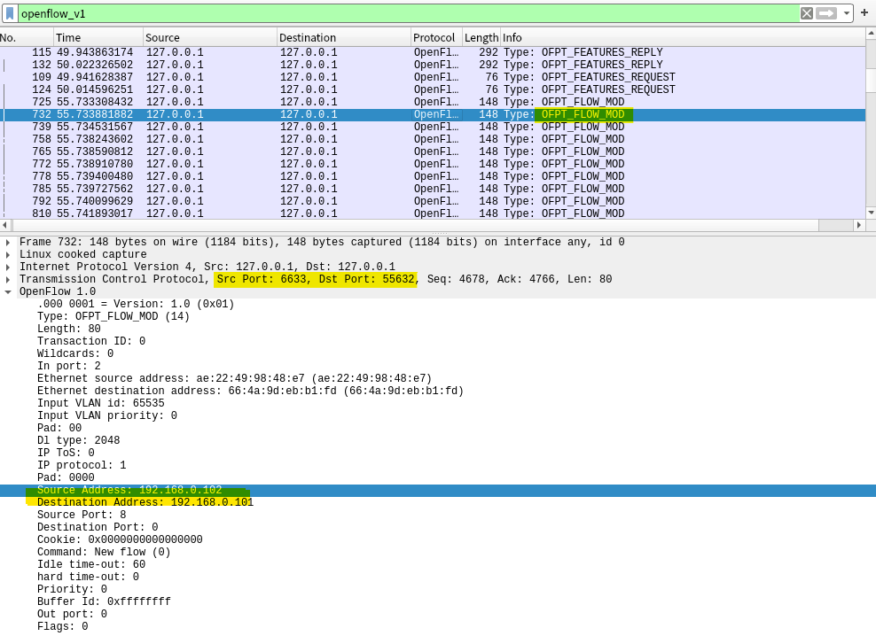Expand Internet Protocol Version 4 section
This screenshot has width=876, height=636.
[x=8, y=267]
